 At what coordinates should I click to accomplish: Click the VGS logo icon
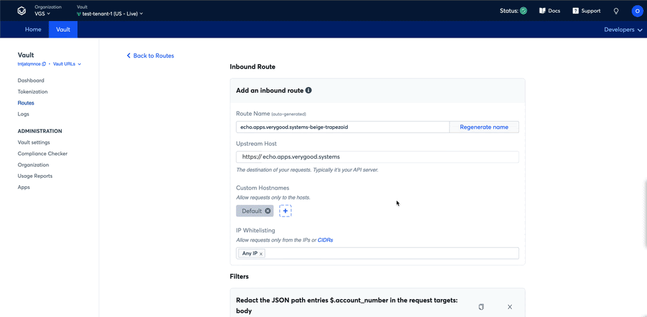[x=21, y=11]
